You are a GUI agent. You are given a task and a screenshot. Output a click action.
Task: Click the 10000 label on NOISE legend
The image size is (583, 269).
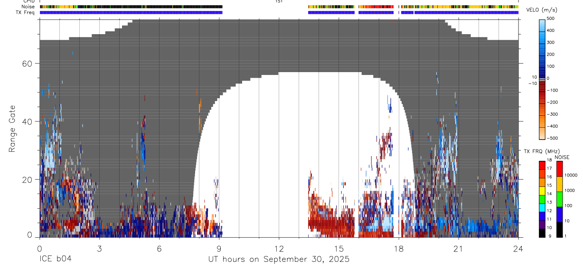tap(571, 176)
